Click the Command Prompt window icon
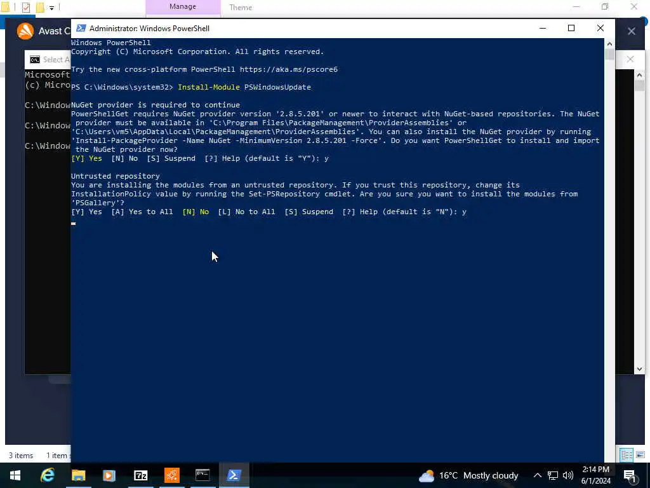 coord(35,60)
